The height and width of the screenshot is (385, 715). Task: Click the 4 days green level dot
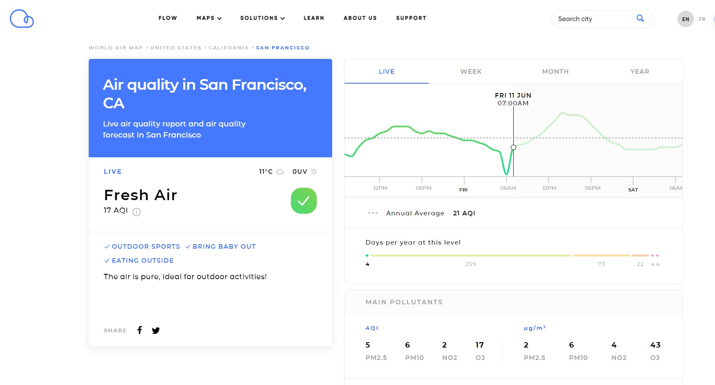[x=367, y=255]
